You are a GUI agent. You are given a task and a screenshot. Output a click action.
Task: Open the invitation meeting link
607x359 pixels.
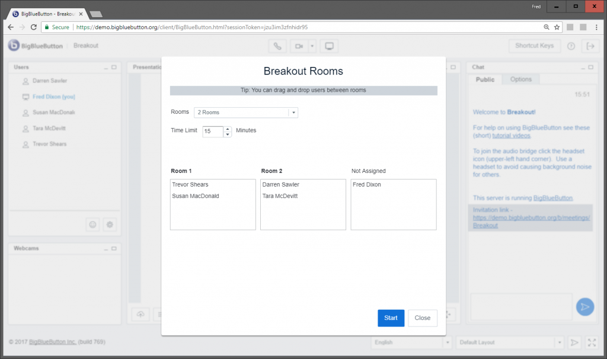pyautogui.click(x=531, y=222)
